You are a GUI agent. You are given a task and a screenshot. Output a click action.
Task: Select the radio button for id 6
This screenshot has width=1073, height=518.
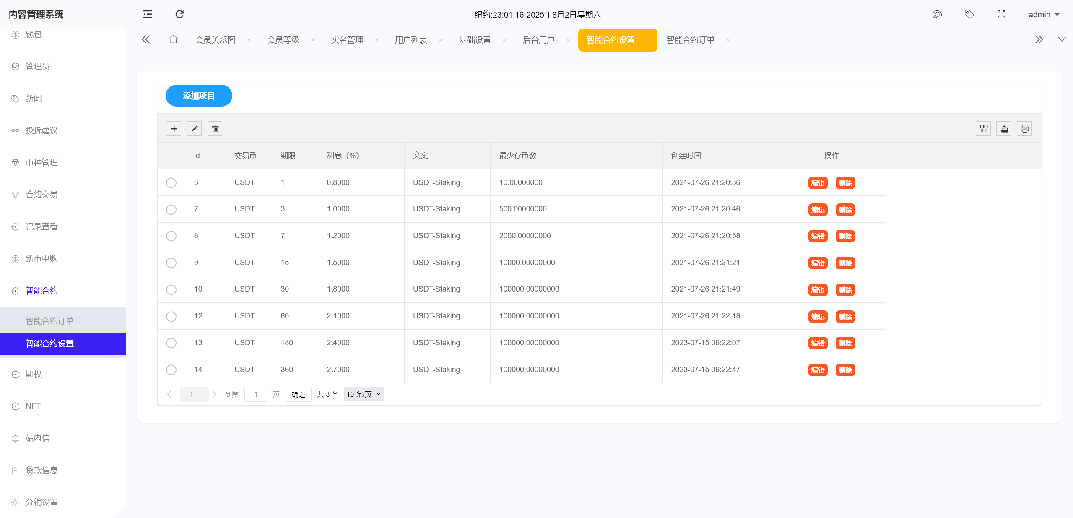pos(171,183)
